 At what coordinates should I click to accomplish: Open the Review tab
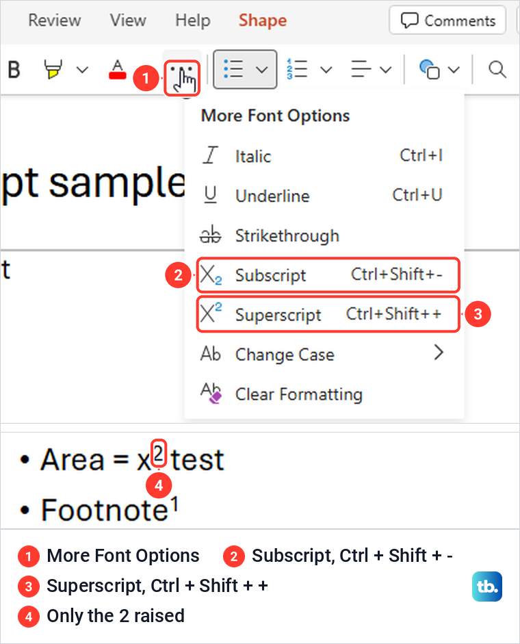tap(55, 20)
